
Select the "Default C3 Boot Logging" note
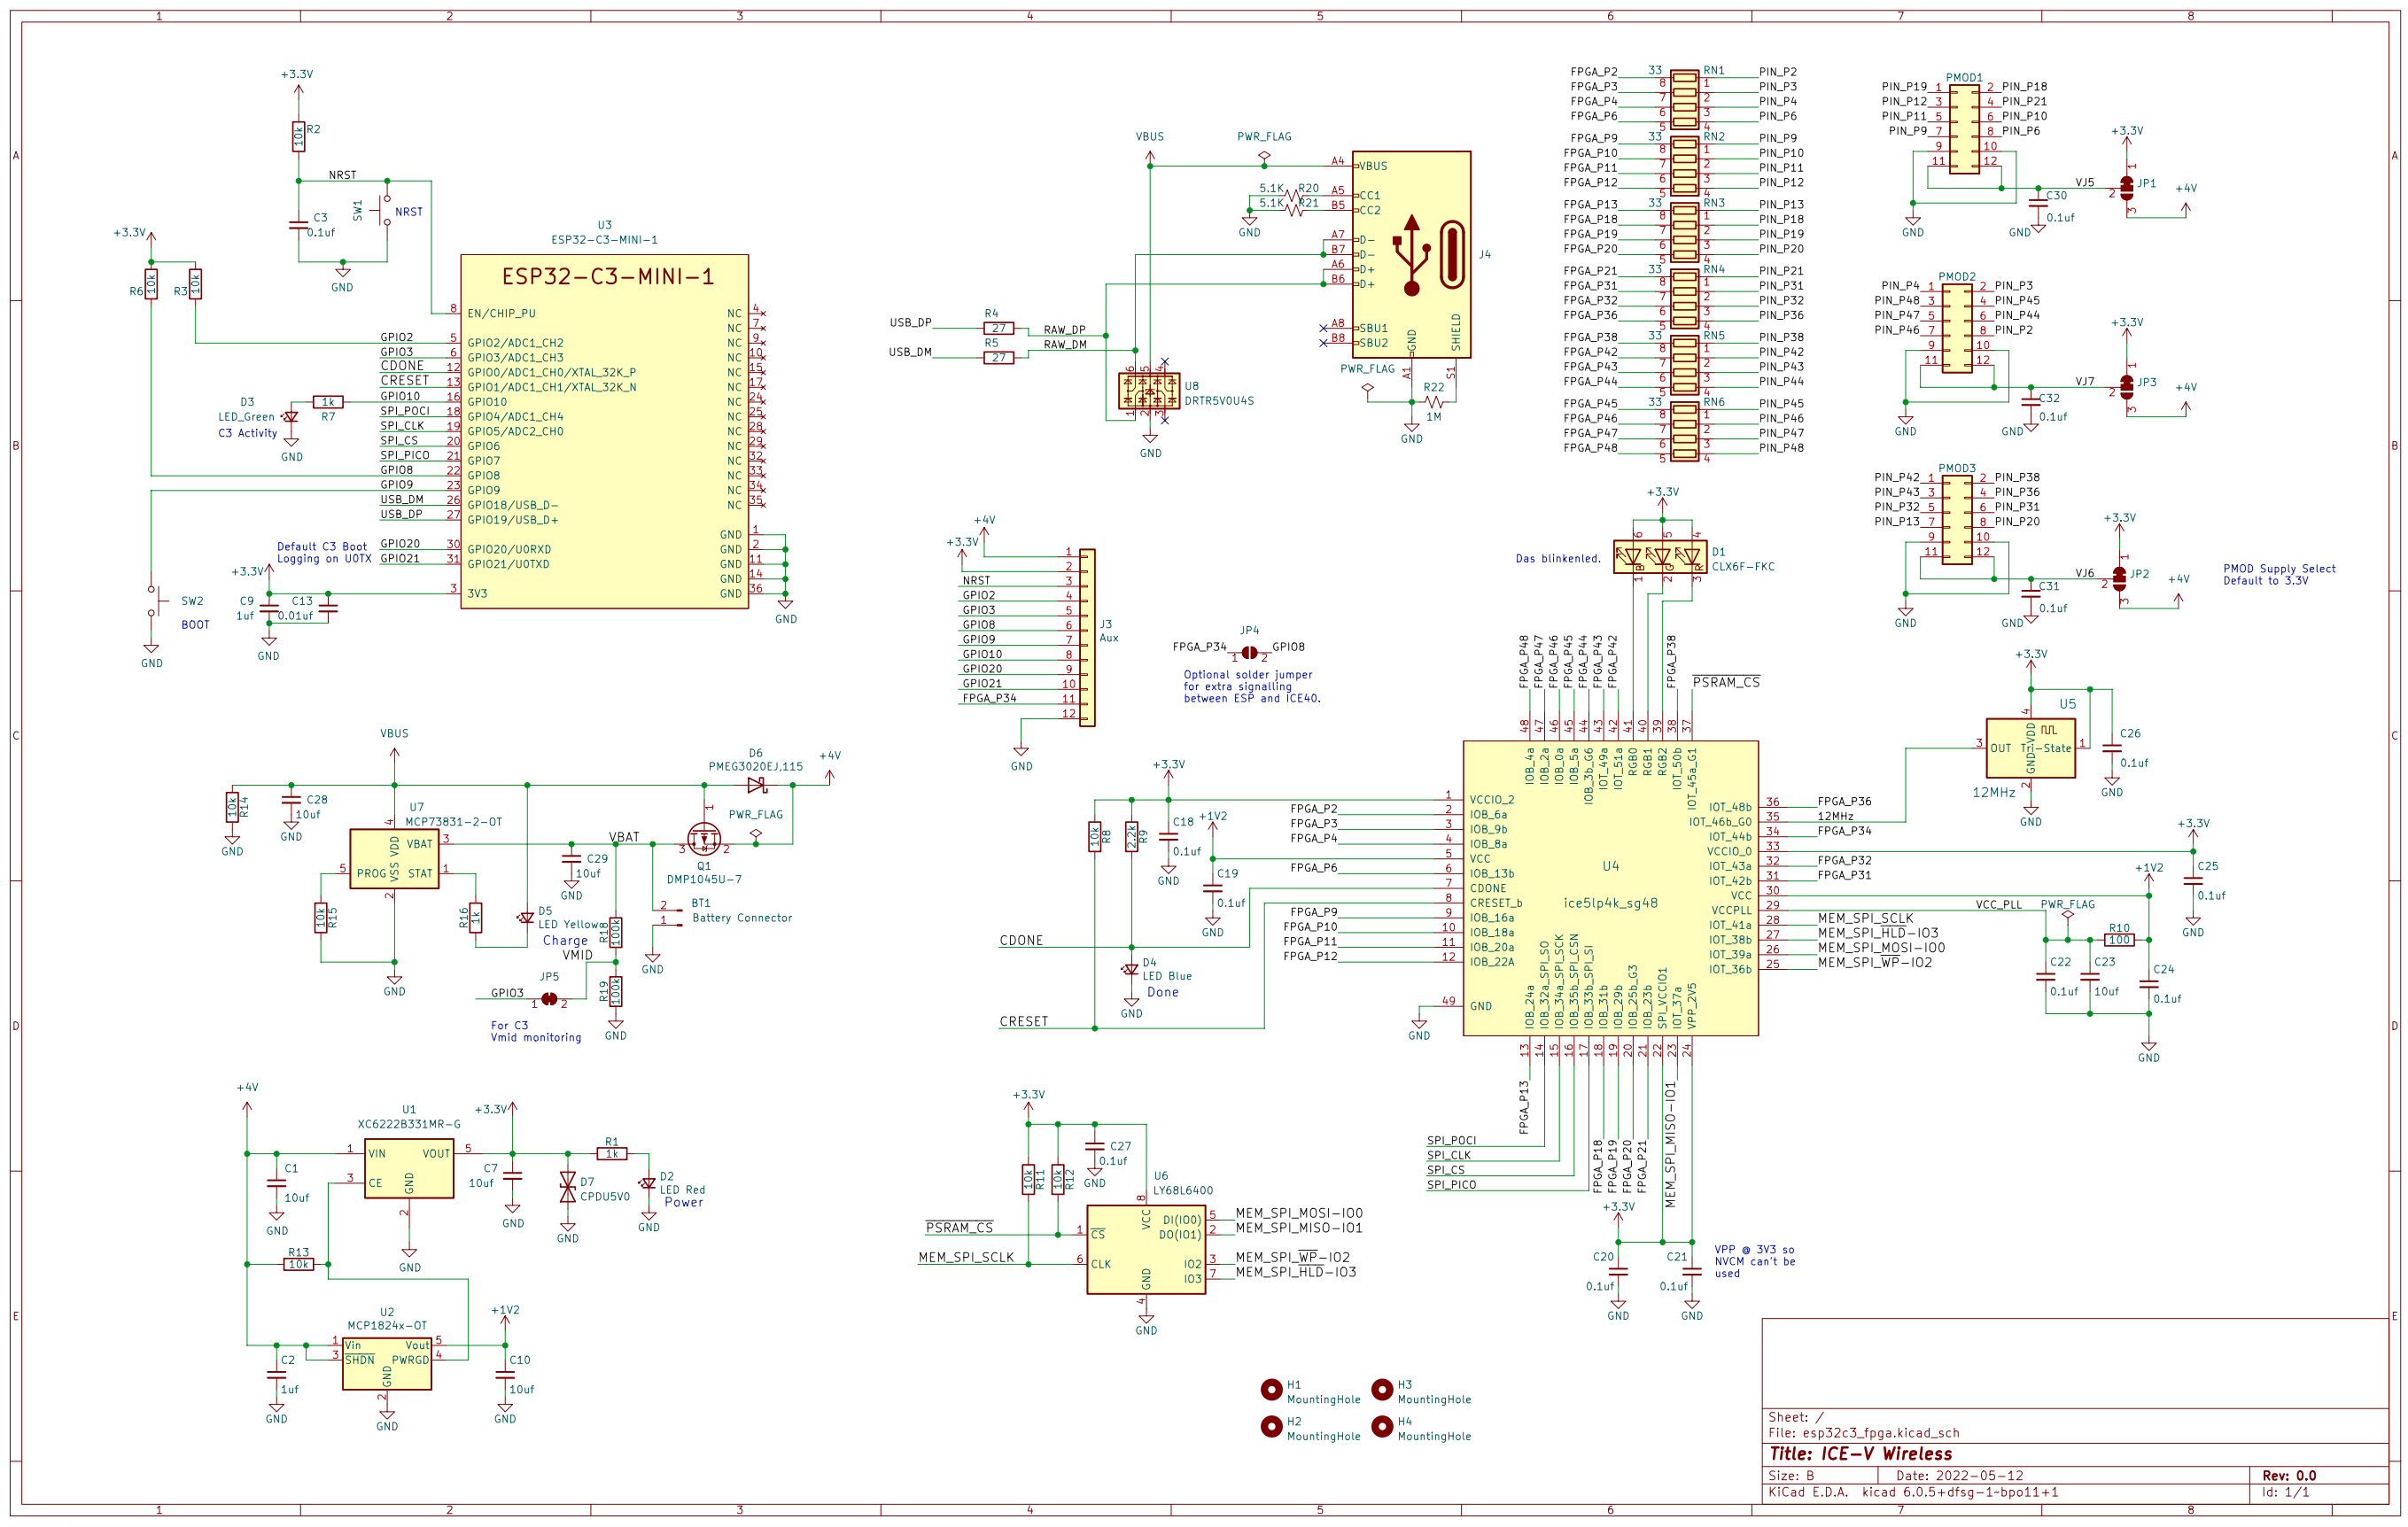click(324, 553)
